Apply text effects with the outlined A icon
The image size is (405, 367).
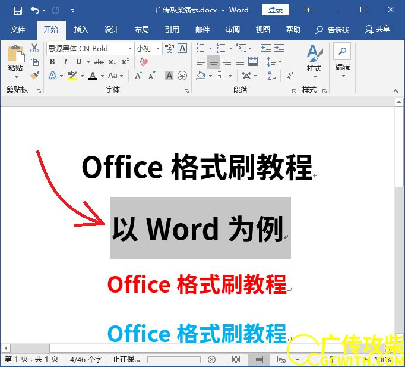coord(53,76)
